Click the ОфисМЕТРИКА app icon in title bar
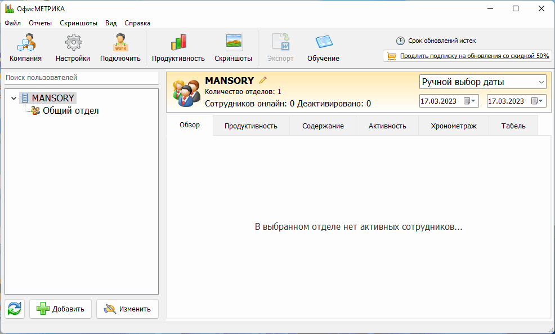The height and width of the screenshot is (334, 555). tap(9, 8)
